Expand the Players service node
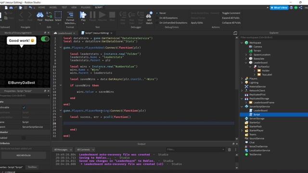Image resolution: width=308 pixels, height=173 pixels. click(x=242, y=79)
